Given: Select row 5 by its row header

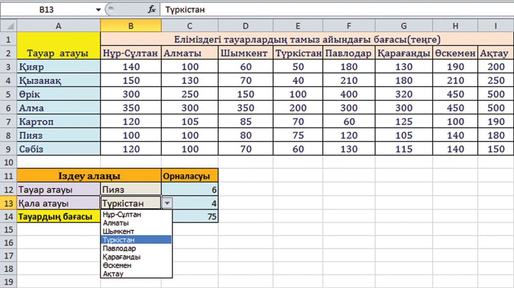Looking at the screenshot, I should click(x=8, y=94).
